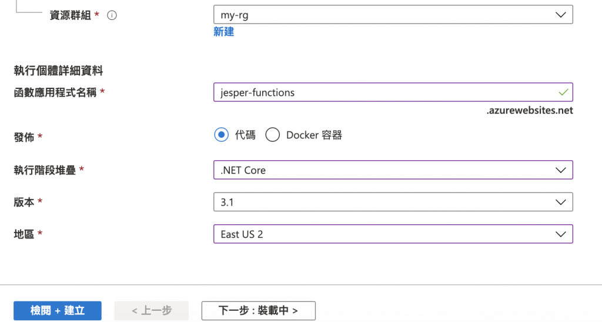The width and height of the screenshot is (602, 322).
Task: Click the 函數應用程式名稱 field label
Action: (x=55, y=92)
